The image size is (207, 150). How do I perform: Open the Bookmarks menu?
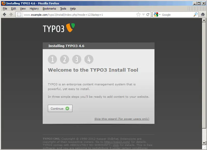pos(49,9)
